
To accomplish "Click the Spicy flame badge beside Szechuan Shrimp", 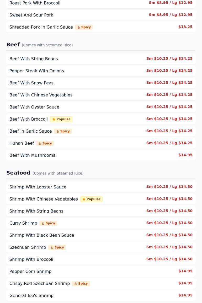I will point(57,247).
